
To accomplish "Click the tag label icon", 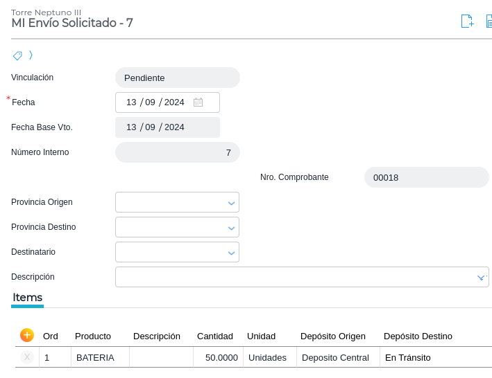I will (17, 55).
